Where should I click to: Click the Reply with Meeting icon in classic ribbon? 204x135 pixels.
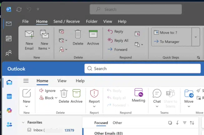click(137, 34)
